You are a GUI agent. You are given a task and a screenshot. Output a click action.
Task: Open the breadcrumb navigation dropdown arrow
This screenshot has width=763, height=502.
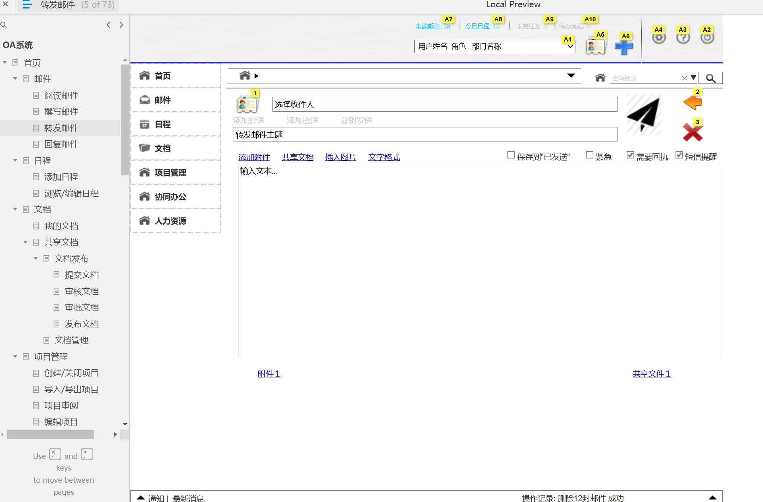click(x=571, y=76)
